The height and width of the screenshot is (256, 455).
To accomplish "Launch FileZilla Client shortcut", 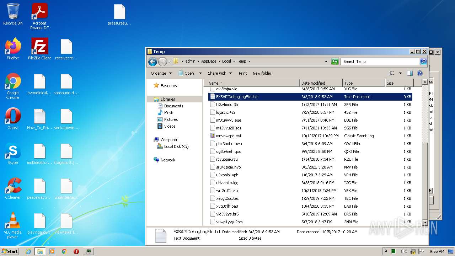I will click(x=39, y=49).
